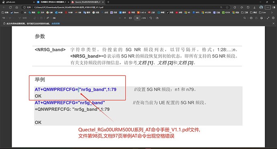Screen dimensions: 277x149
Task: Start PDF read aloud
Action: pyautogui.click(x=48, y=18)
